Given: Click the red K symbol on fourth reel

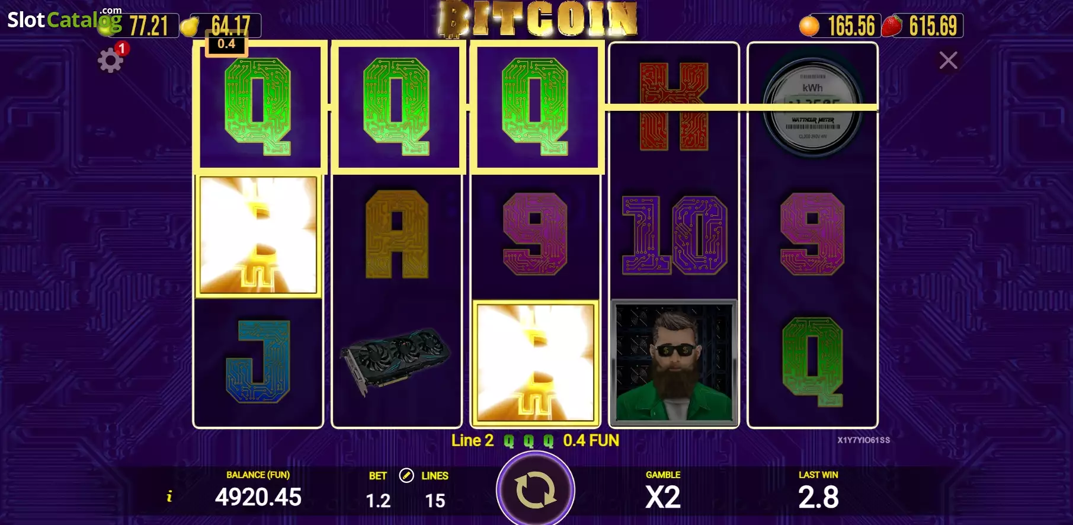Looking at the screenshot, I should tap(674, 107).
